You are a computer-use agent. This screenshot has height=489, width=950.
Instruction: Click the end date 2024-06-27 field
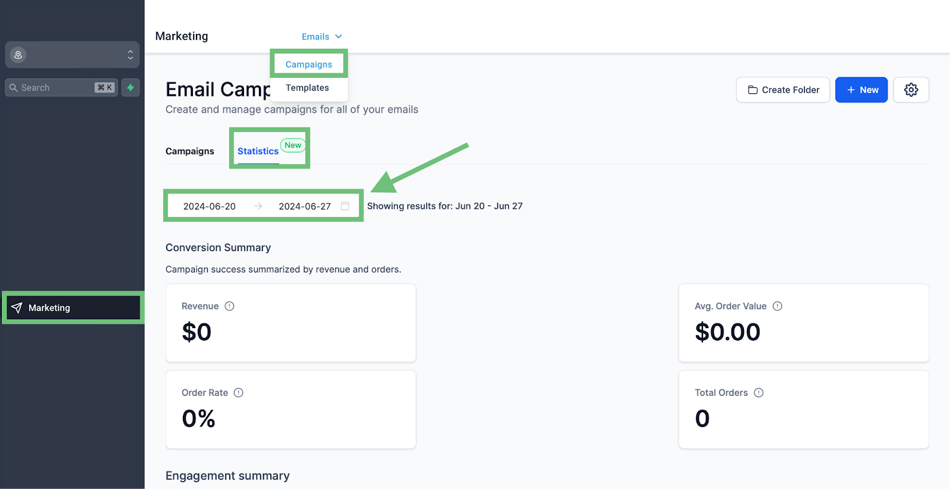pos(305,207)
